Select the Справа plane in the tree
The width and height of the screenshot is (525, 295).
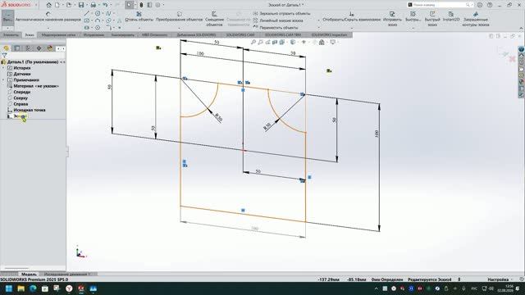click(x=21, y=104)
